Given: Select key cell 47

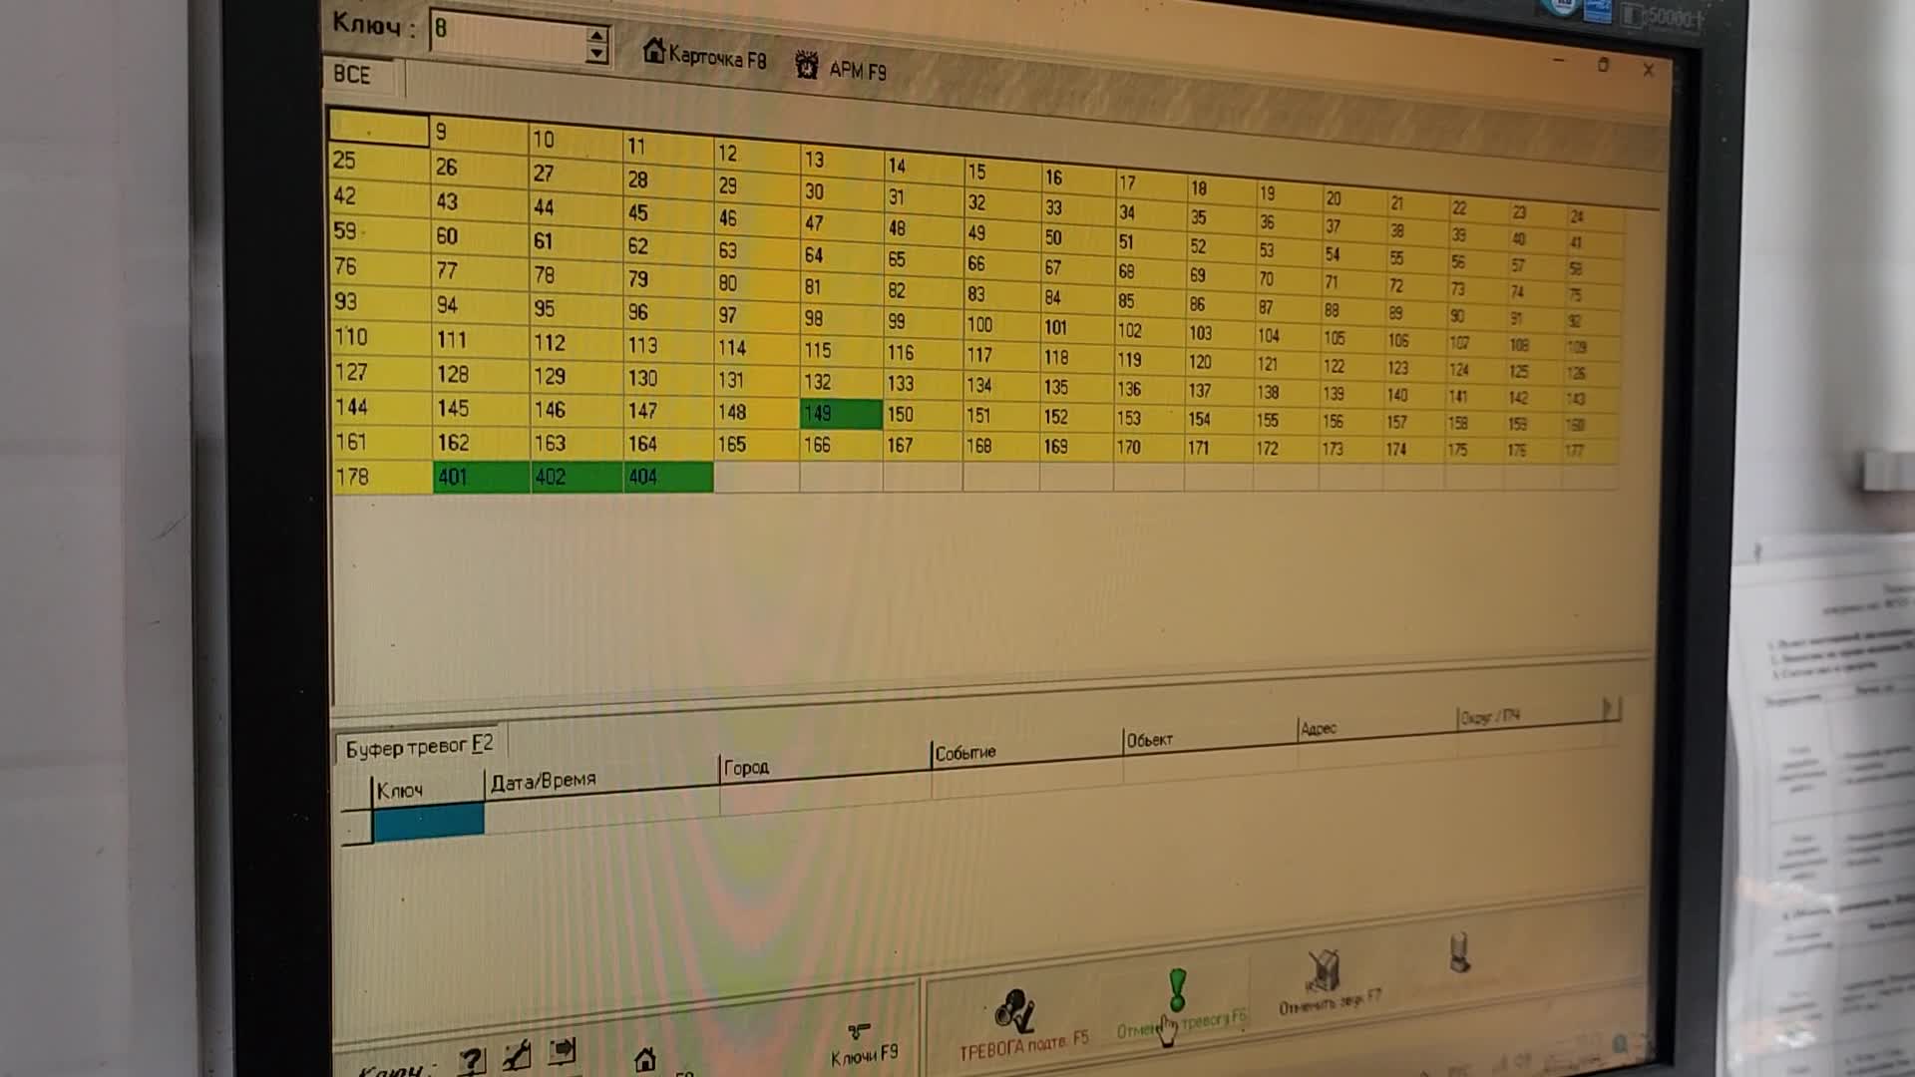Looking at the screenshot, I should [x=841, y=223].
